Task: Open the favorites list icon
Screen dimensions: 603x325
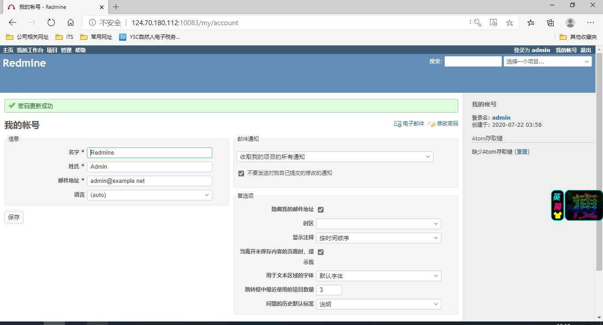Action: click(x=531, y=23)
